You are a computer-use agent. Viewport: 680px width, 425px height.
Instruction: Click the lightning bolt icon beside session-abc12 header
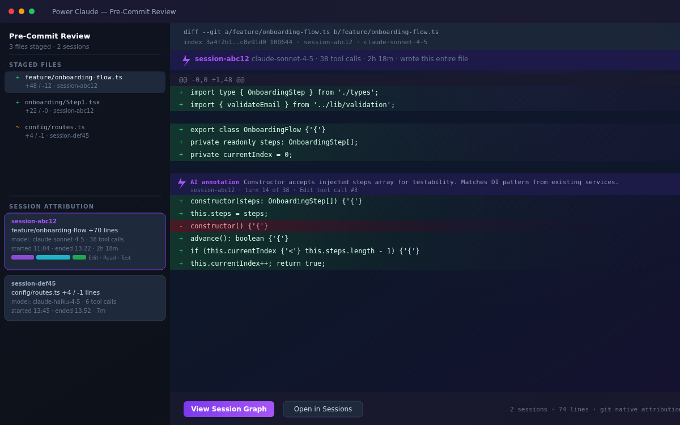pyautogui.click(x=186, y=60)
